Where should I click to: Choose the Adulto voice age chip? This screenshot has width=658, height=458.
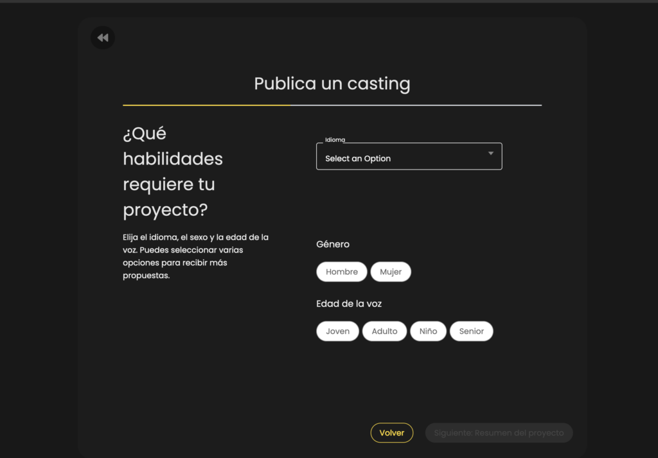384,331
